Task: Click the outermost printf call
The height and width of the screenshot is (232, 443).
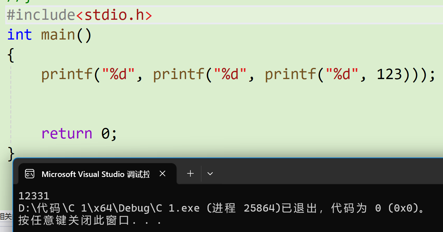Action: pyautogui.click(x=67, y=74)
